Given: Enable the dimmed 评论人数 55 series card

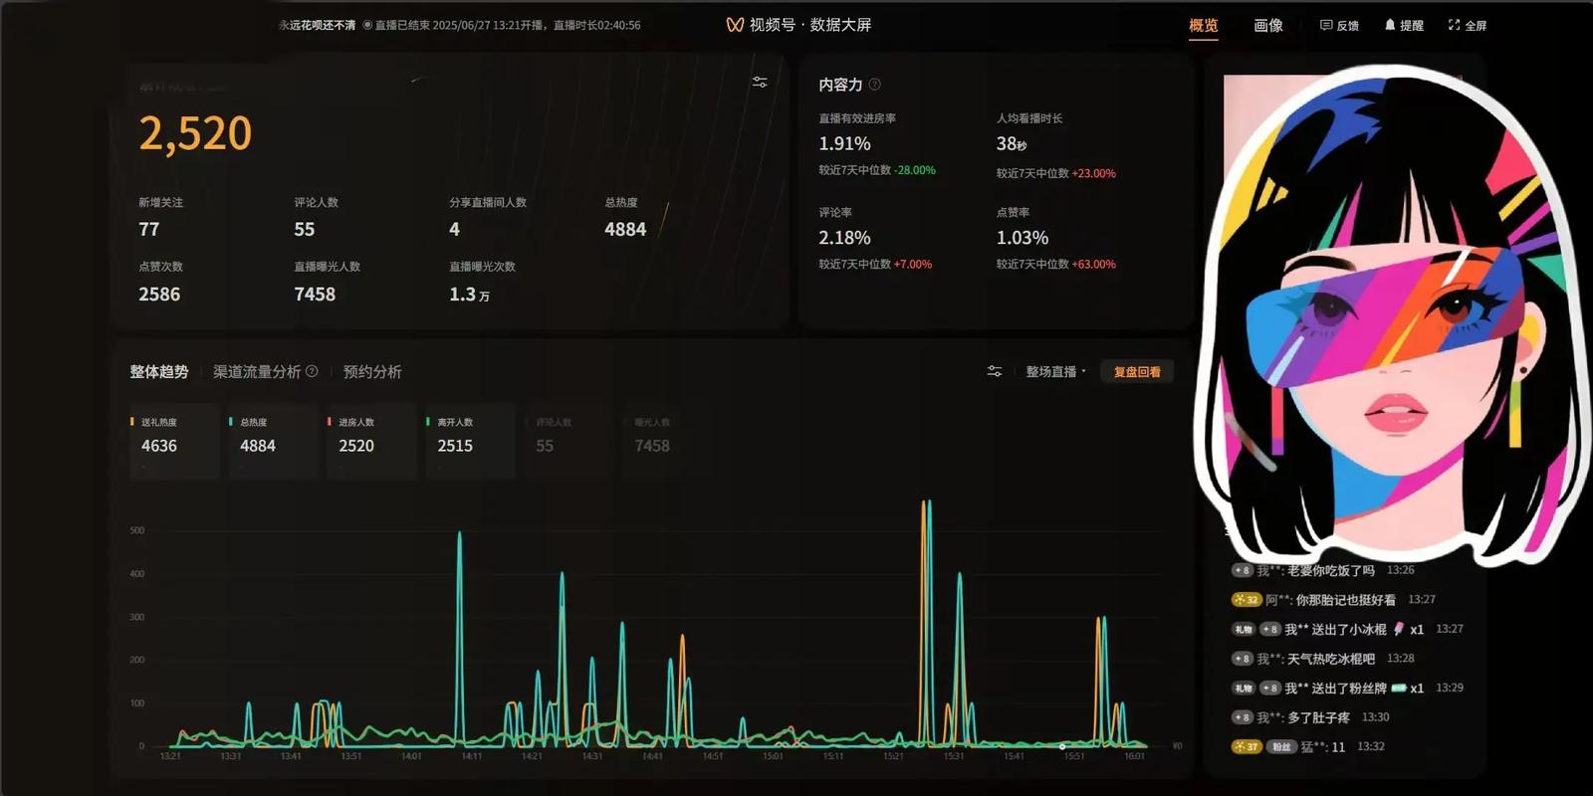Looking at the screenshot, I should (x=569, y=441).
